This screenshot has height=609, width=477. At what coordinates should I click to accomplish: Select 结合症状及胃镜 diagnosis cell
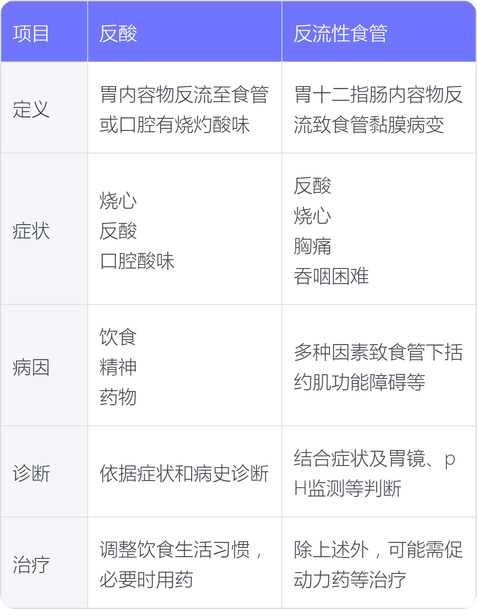coord(379,471)
